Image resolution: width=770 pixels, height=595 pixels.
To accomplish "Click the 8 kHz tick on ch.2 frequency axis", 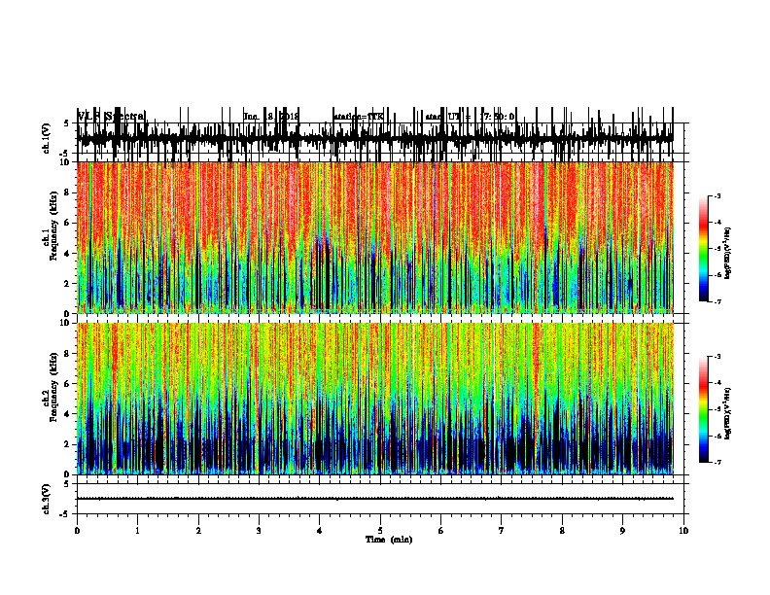I will 68,354.
